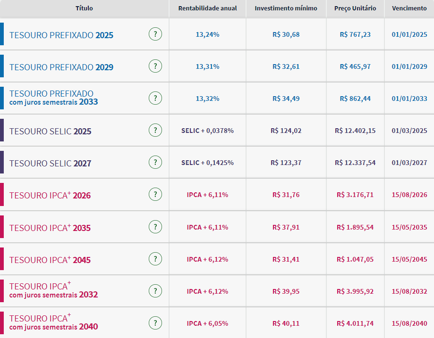Click the R$ 124,02 minimum investment
434x338 pixels.
point(286,131)
